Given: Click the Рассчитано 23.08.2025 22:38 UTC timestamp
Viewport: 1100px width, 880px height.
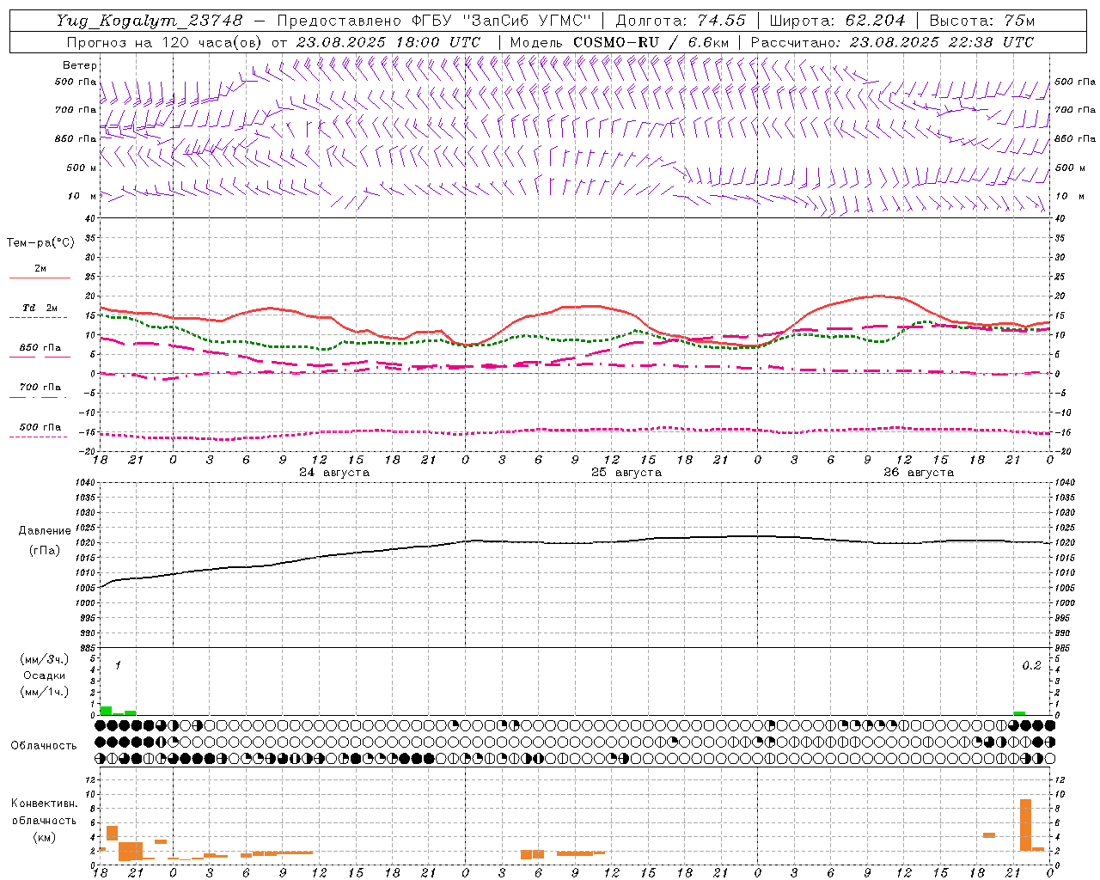Looking at the screenshot, I should [x=892, y=42].
